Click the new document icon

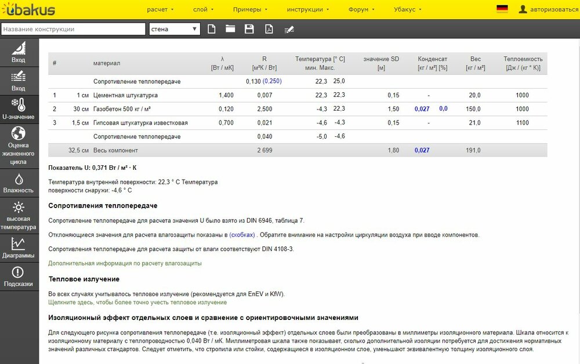click(212, 29)
